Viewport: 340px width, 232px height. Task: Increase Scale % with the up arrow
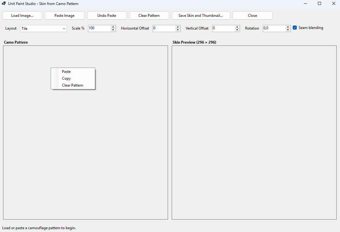tap(113, 27)
